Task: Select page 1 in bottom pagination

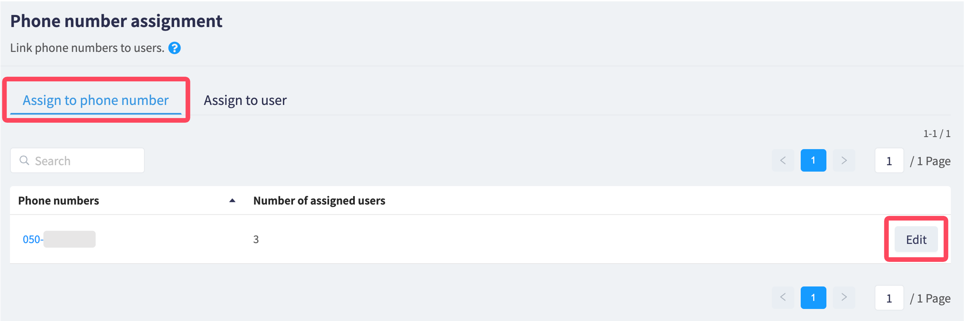Action: (x=813, y=298)
